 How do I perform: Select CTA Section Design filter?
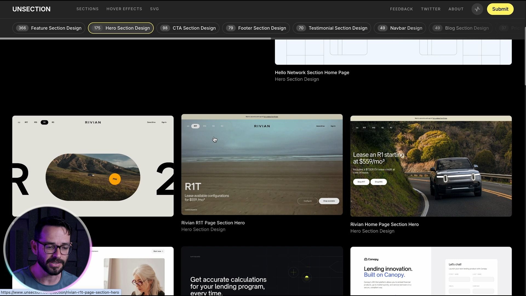click(x=188, y=28)
